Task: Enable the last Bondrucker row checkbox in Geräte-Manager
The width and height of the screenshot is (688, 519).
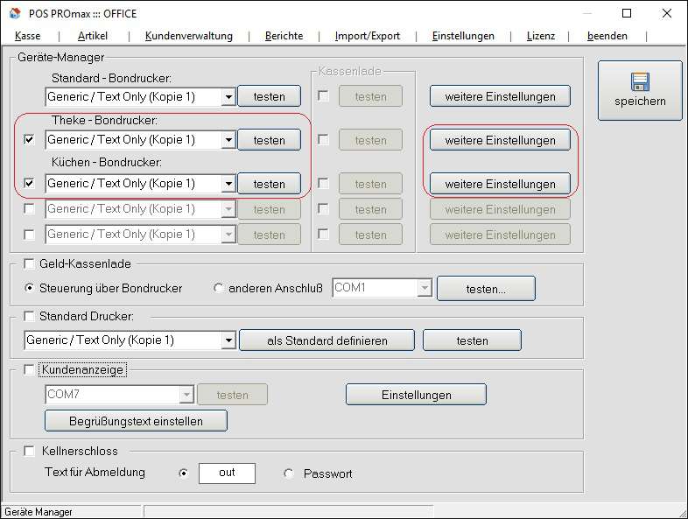Action: tap(29, 235)
